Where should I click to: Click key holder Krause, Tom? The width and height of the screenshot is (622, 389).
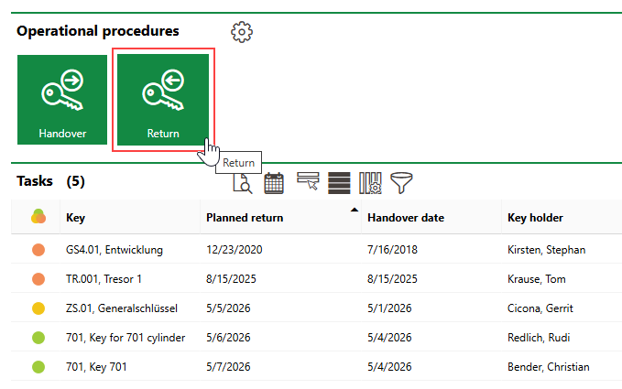pyautogui.click(x=536, y=279)
